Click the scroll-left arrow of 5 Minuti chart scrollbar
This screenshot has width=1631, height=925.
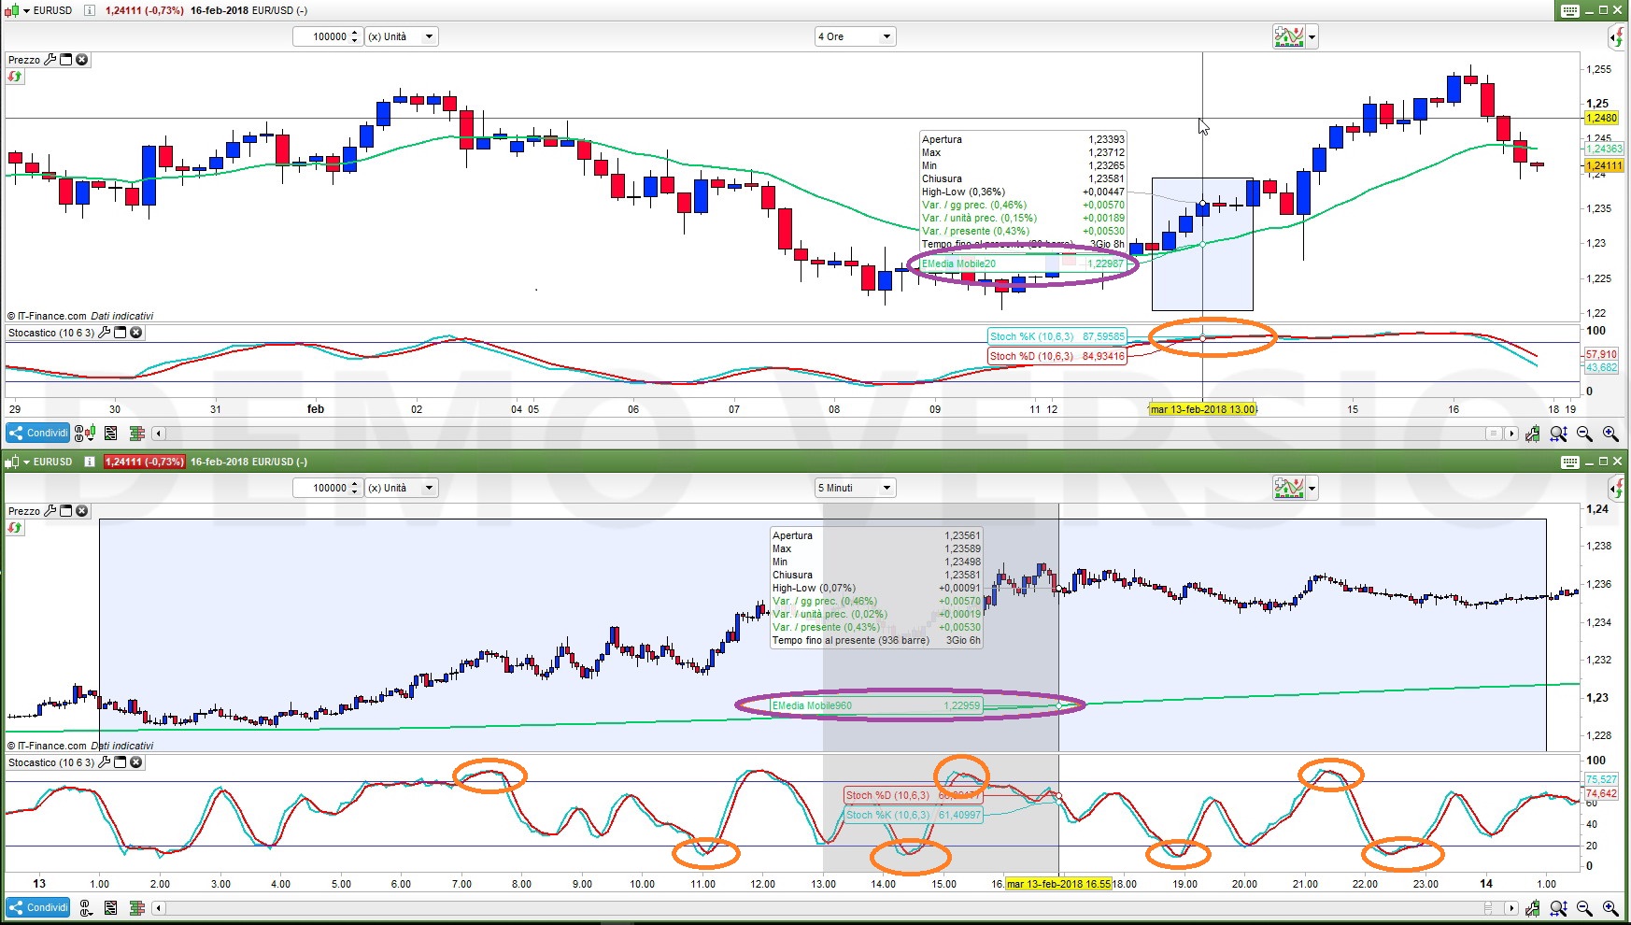click(159, 907)
